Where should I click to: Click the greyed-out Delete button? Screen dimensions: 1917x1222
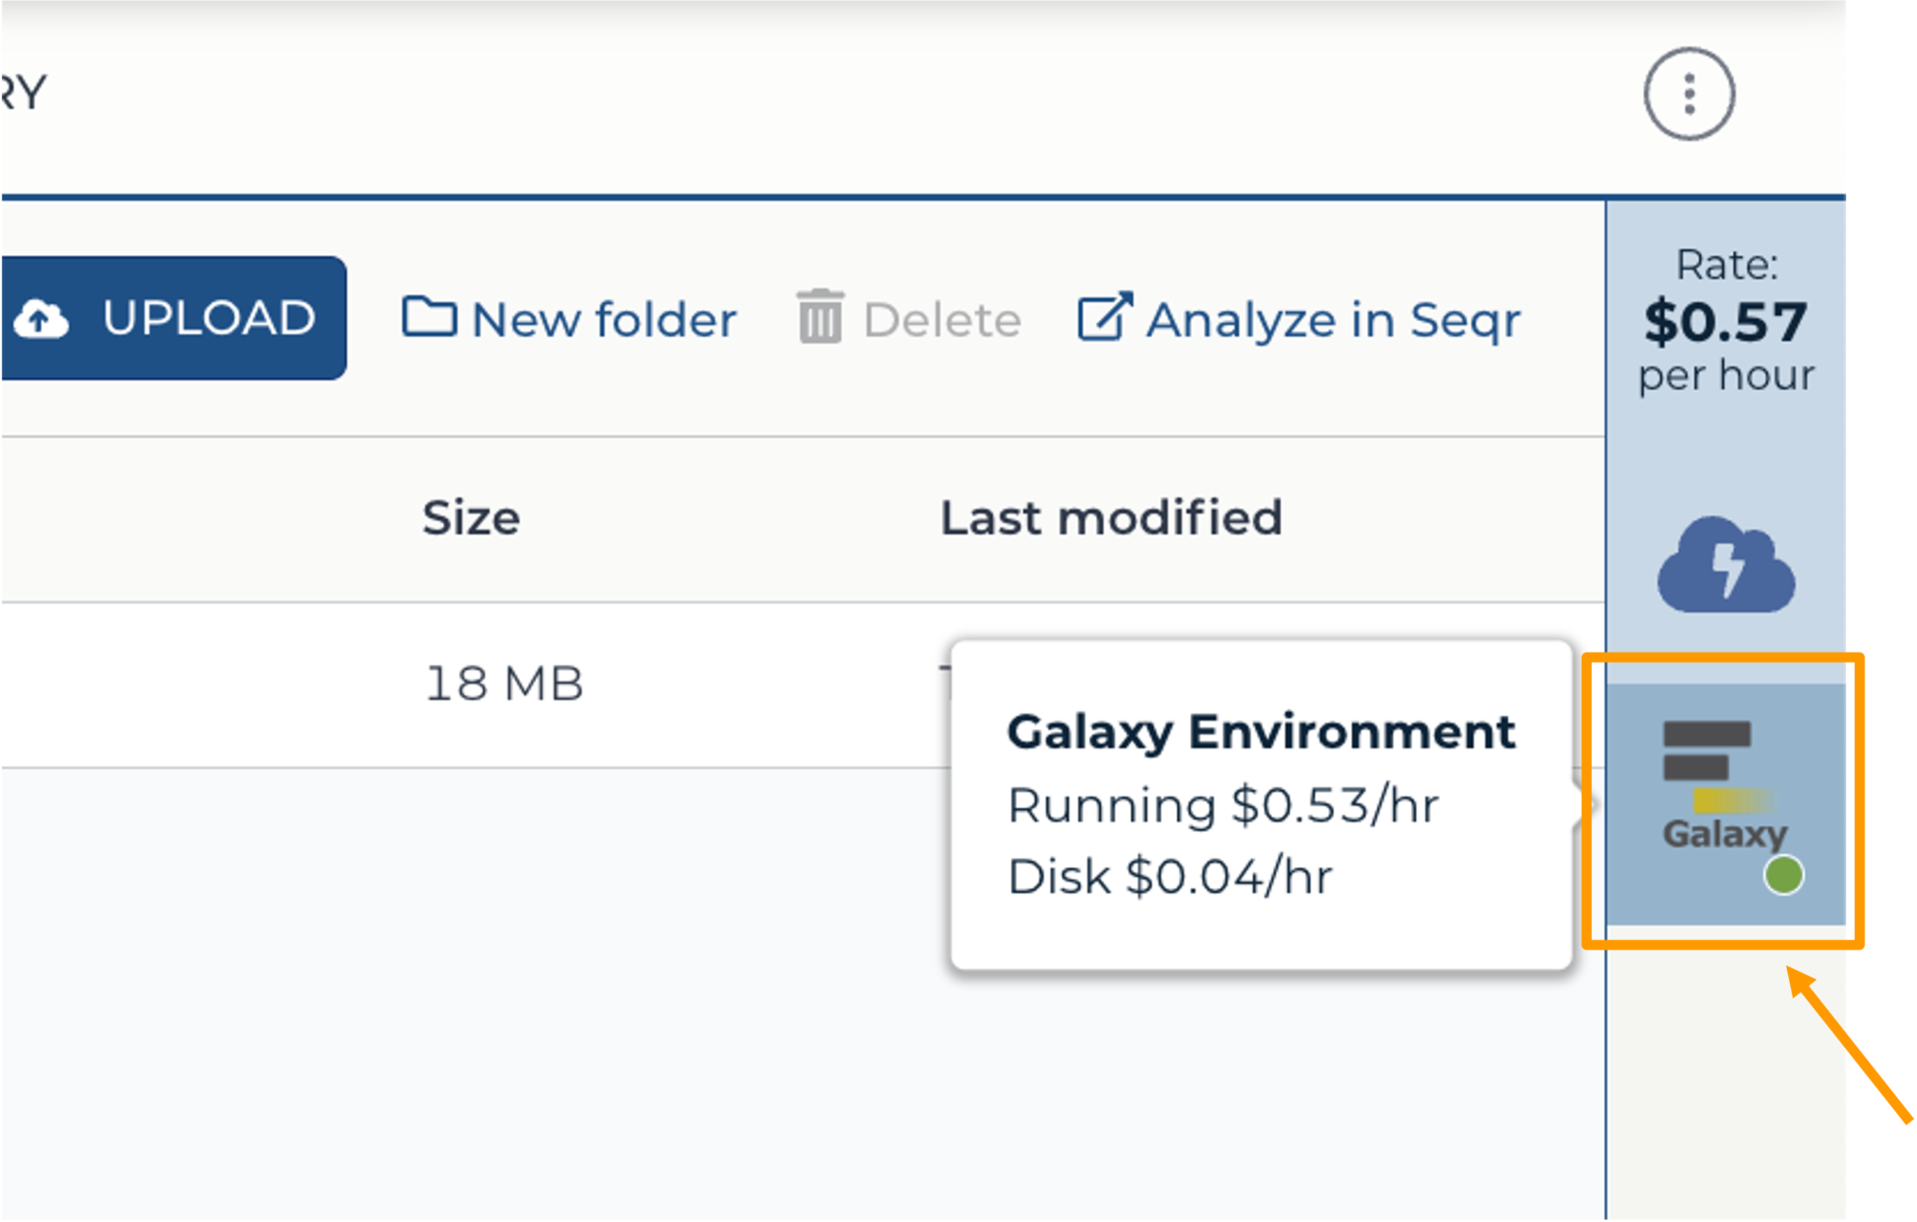(908, 318)
